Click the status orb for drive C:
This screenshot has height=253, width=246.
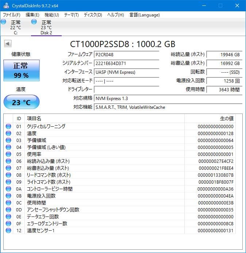point(3,22)
